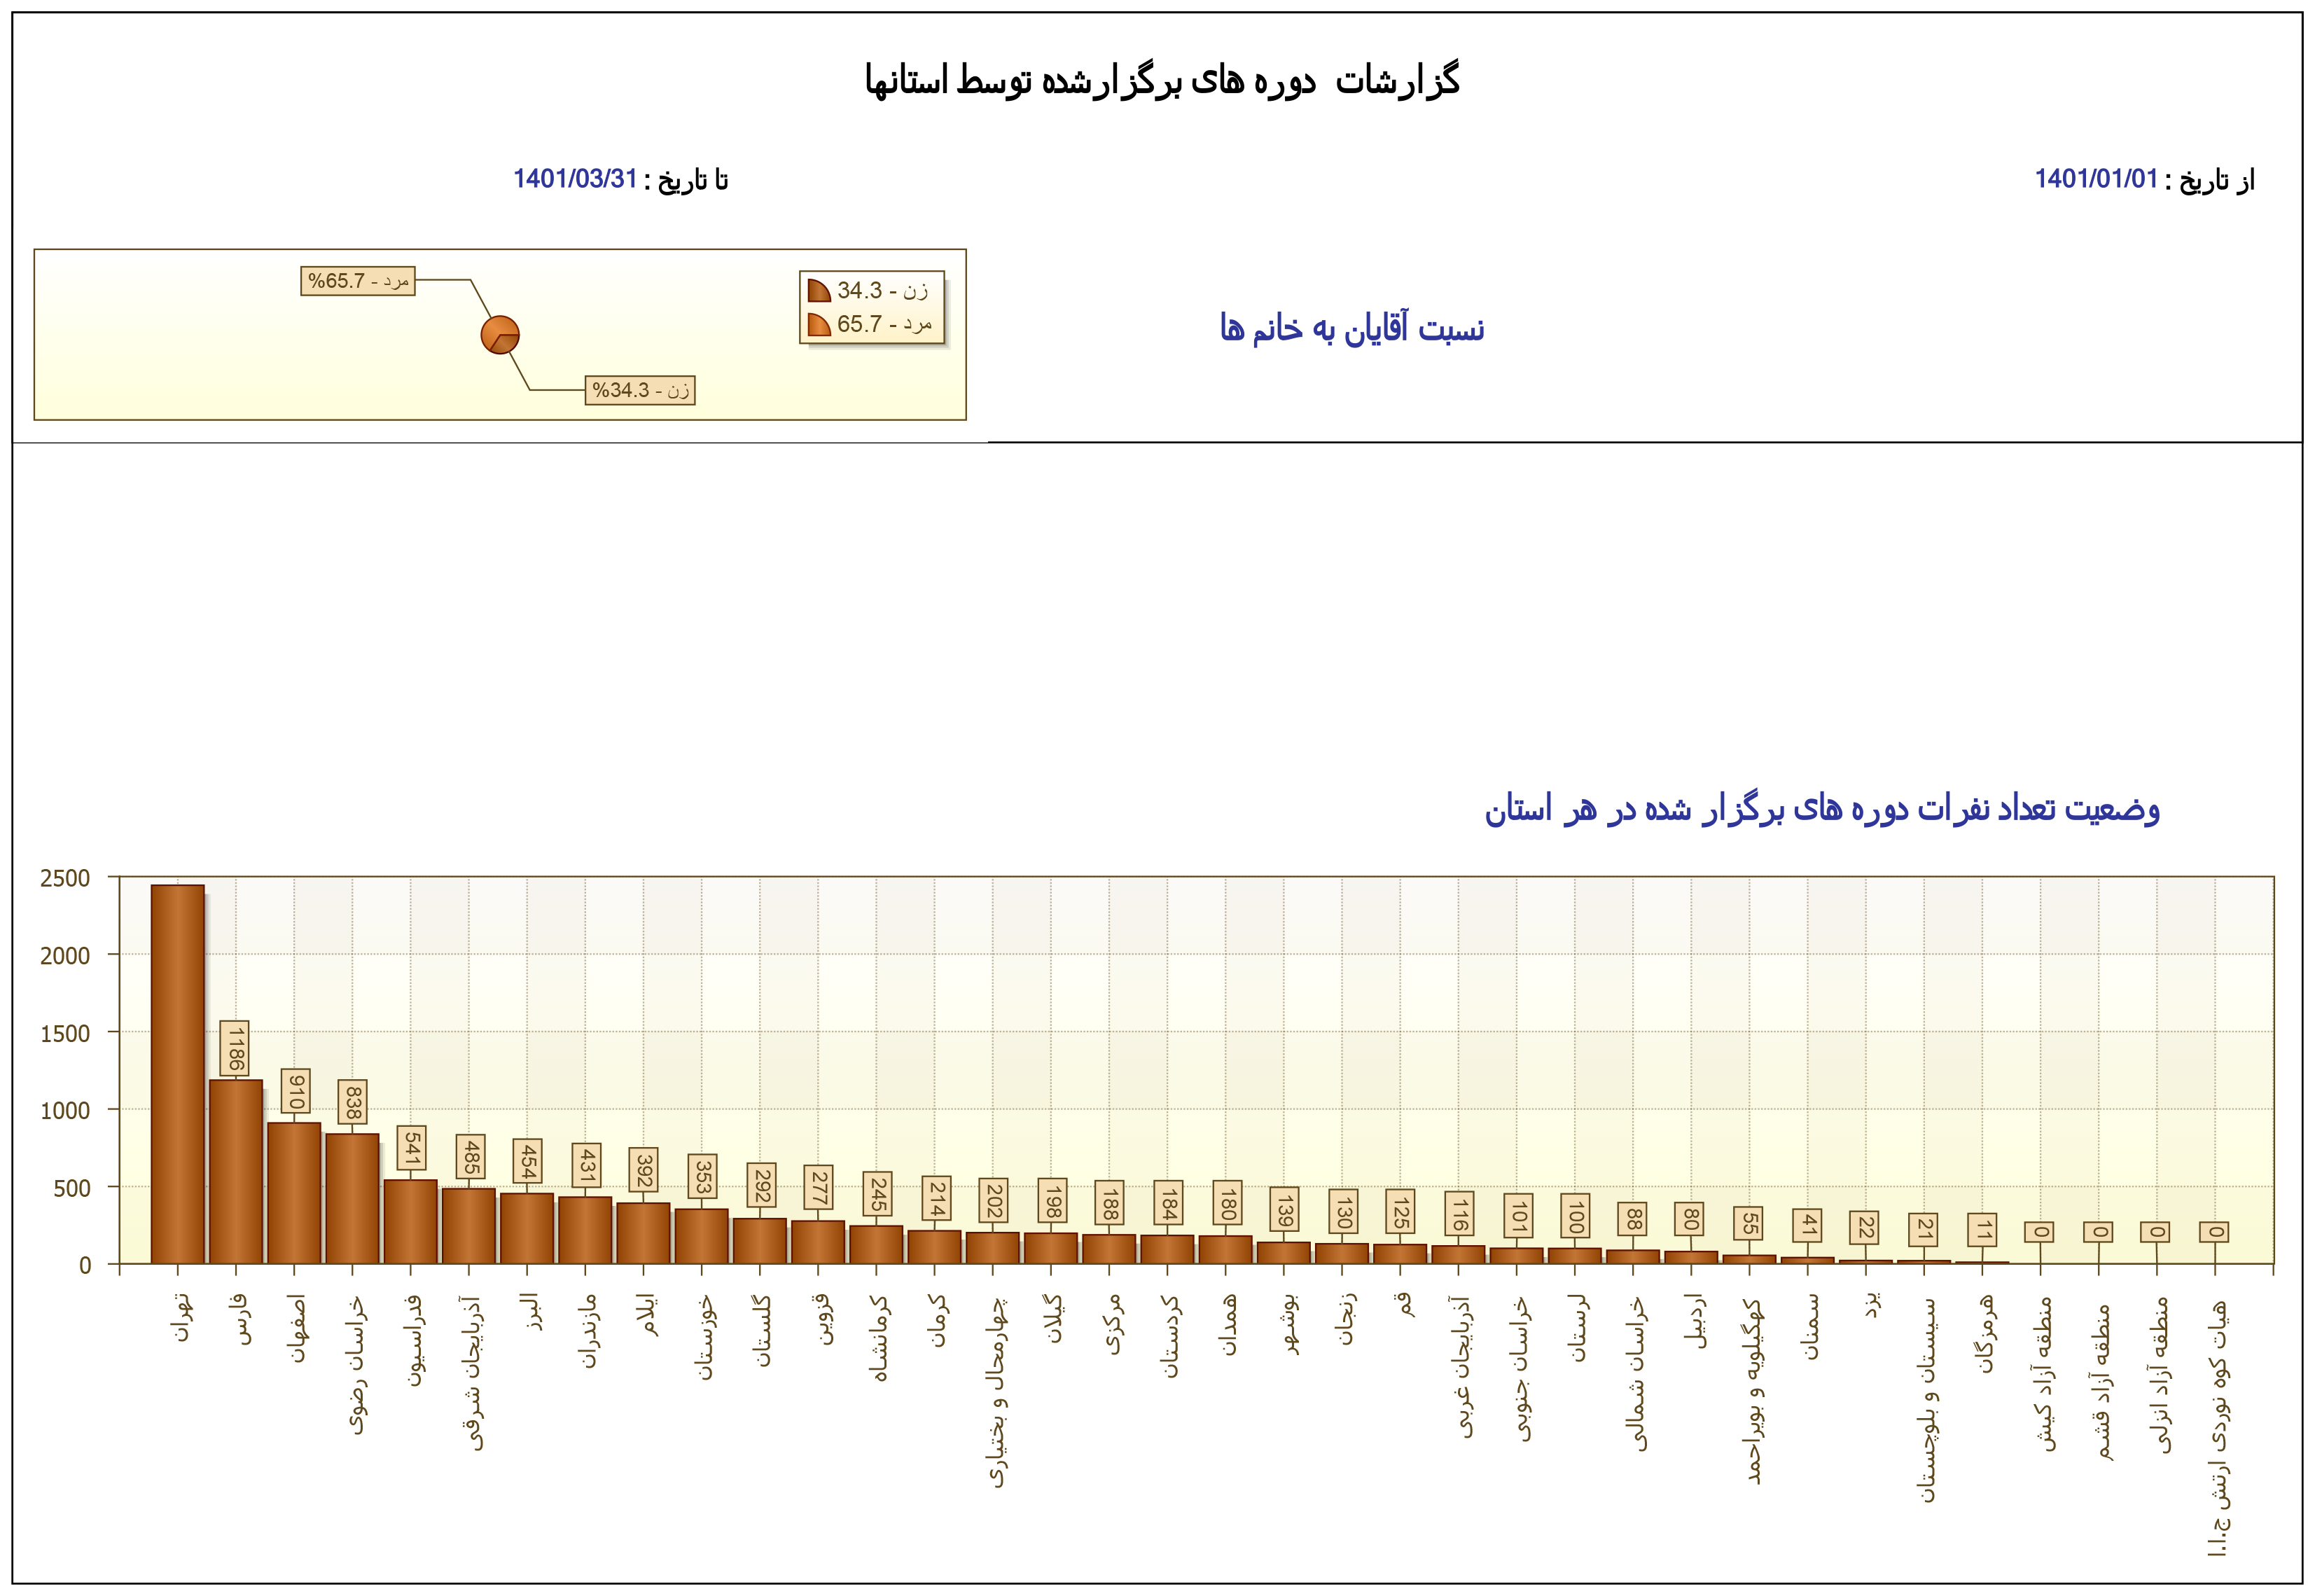2315x1596 pixels.
Task: Select the فدراسیون bar with value 541
Action: tap(410, 1221)
